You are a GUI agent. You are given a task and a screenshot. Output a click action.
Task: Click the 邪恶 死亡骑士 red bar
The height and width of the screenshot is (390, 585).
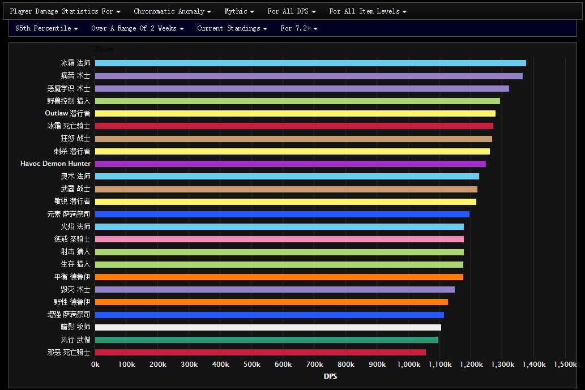261,352
